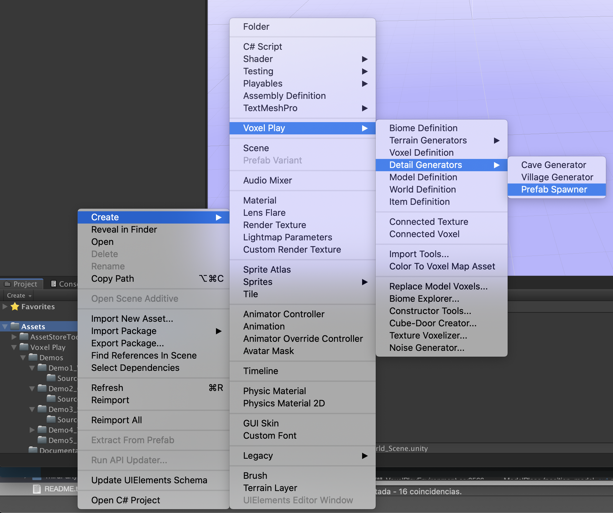Choose Export Package...
The height and width of the screenshot is (513, 613).
154,343
